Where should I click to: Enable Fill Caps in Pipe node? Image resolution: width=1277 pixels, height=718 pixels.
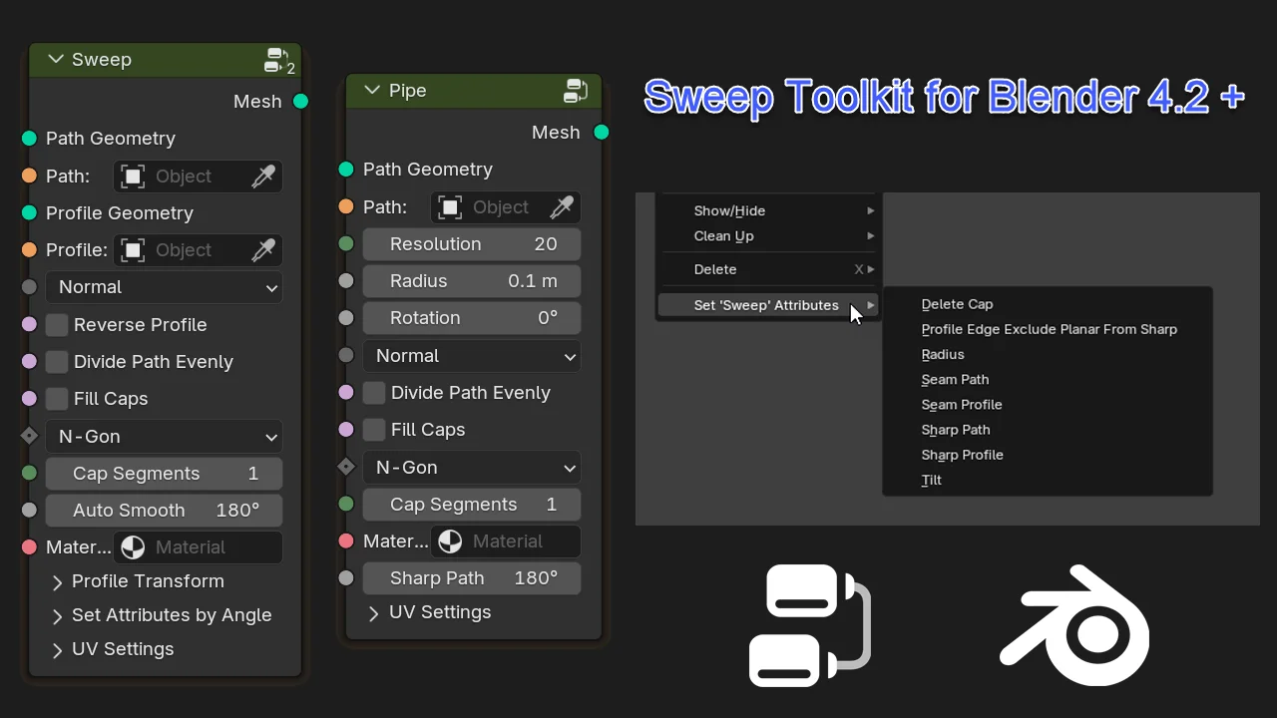coord(373,429)
